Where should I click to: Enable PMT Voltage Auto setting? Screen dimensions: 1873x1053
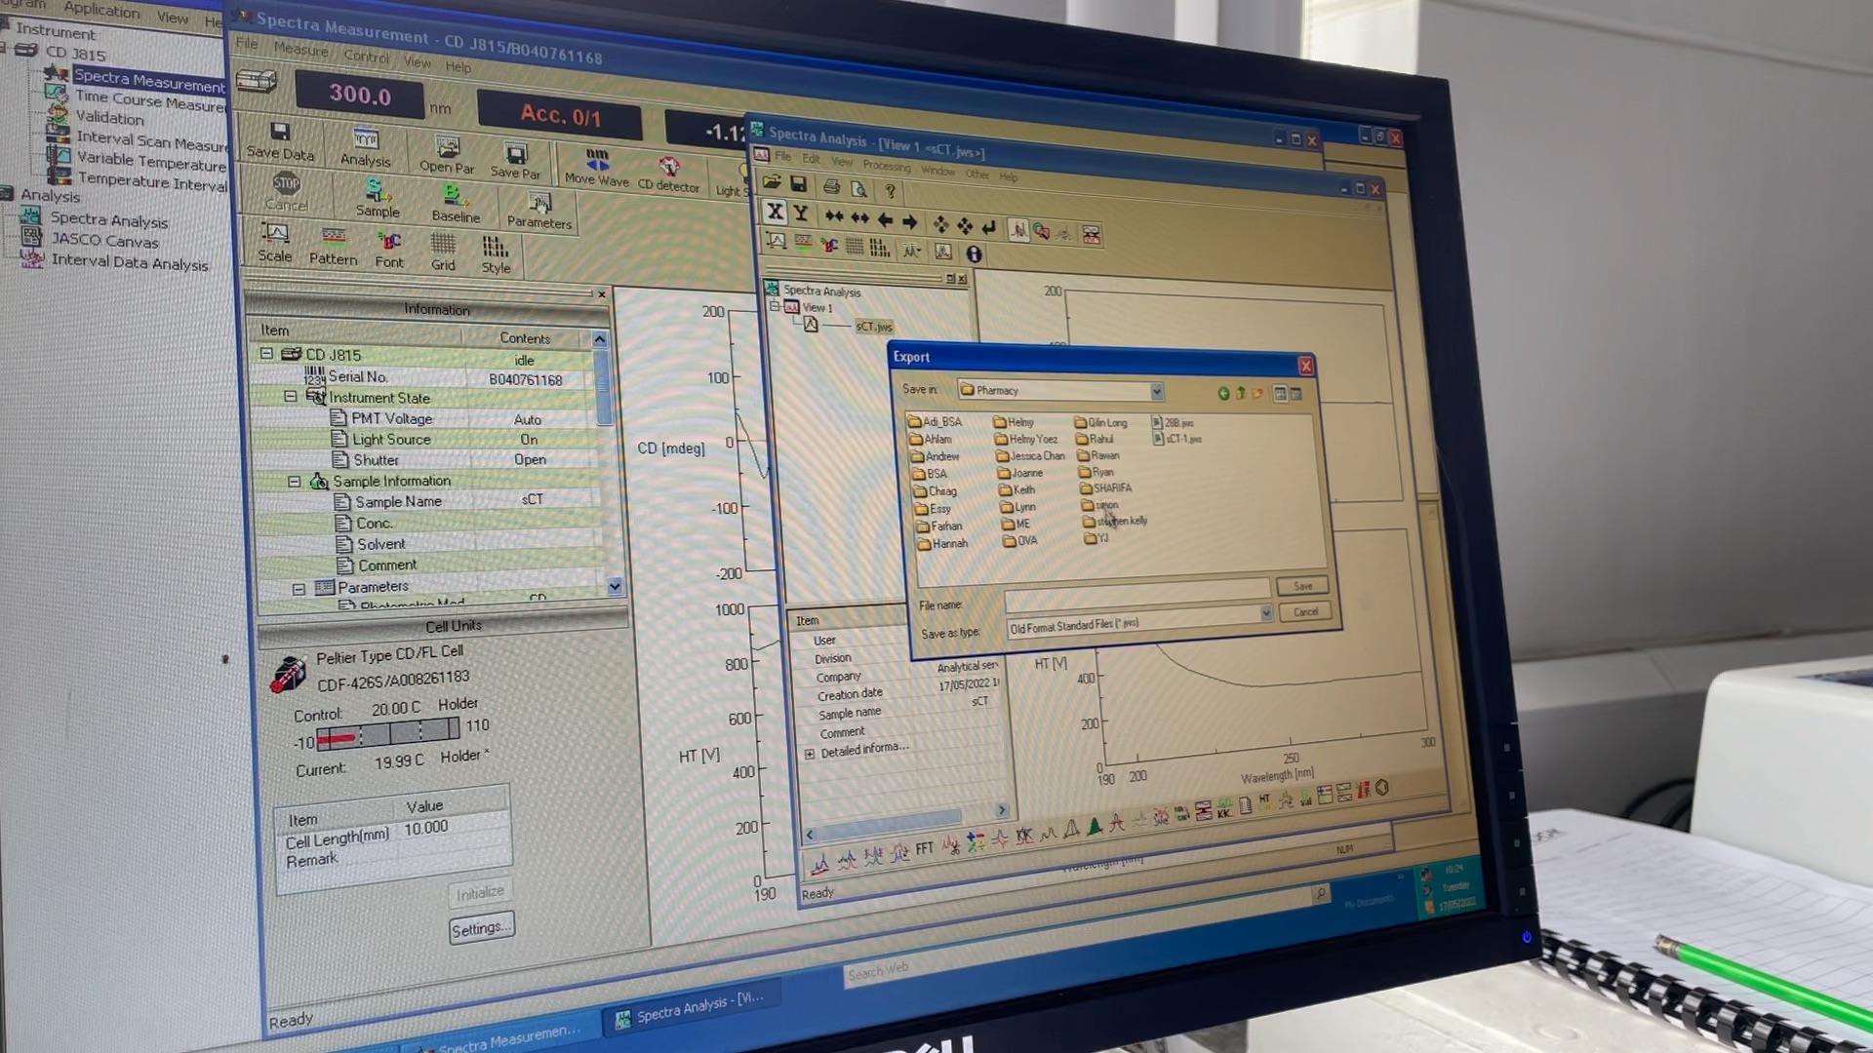pyautogui.click(x=526, y=418)
